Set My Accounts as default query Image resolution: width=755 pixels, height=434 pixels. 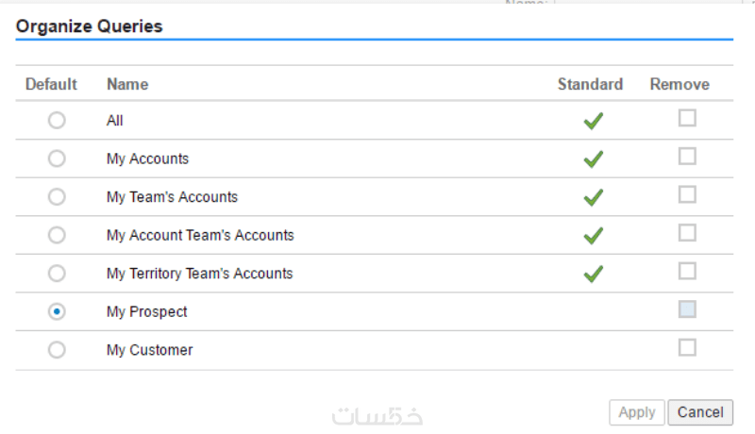[57, 159]
